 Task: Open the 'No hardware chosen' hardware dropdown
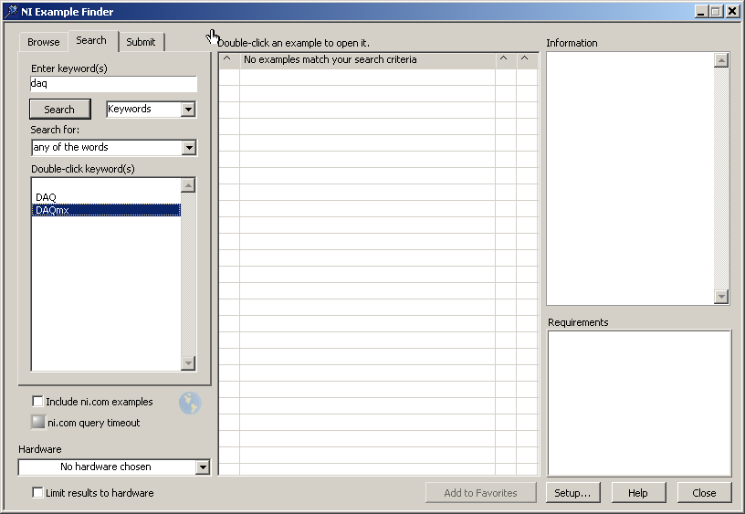click(203, 467)
